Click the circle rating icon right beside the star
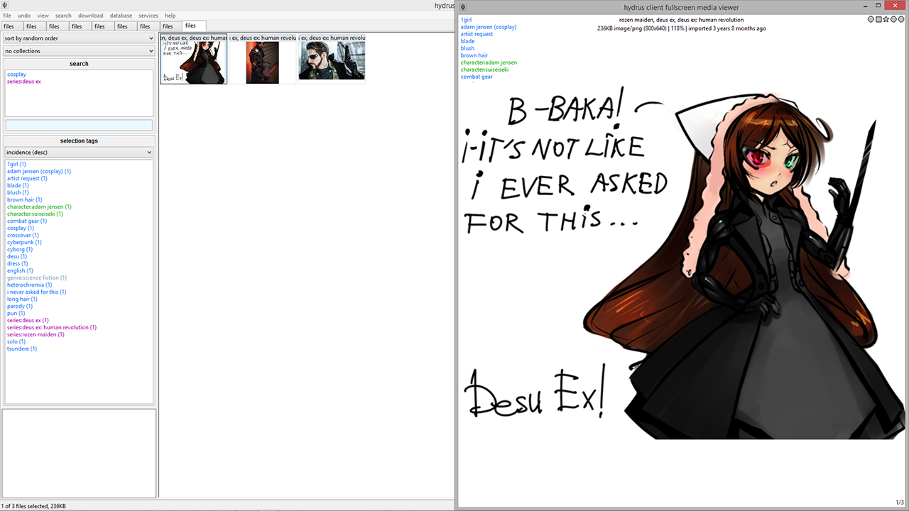909x511 pixels. coord(893,19)
